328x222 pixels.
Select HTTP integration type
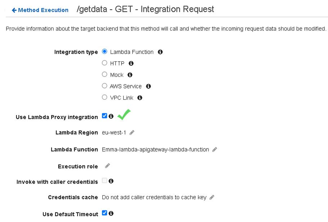click(105, 63)
